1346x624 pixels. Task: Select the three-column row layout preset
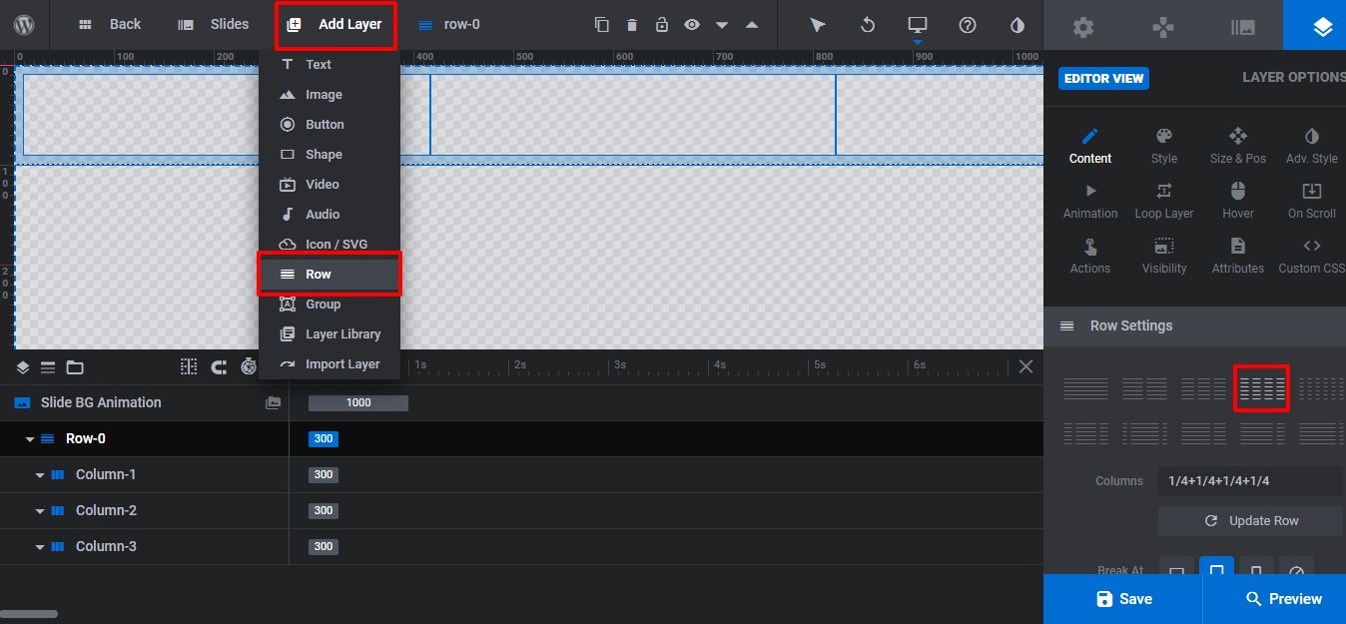tap(1203, 388)
